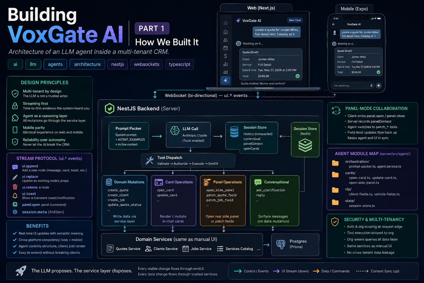
Task: Click the ui.toast bell icon
Action: (15, 196)
